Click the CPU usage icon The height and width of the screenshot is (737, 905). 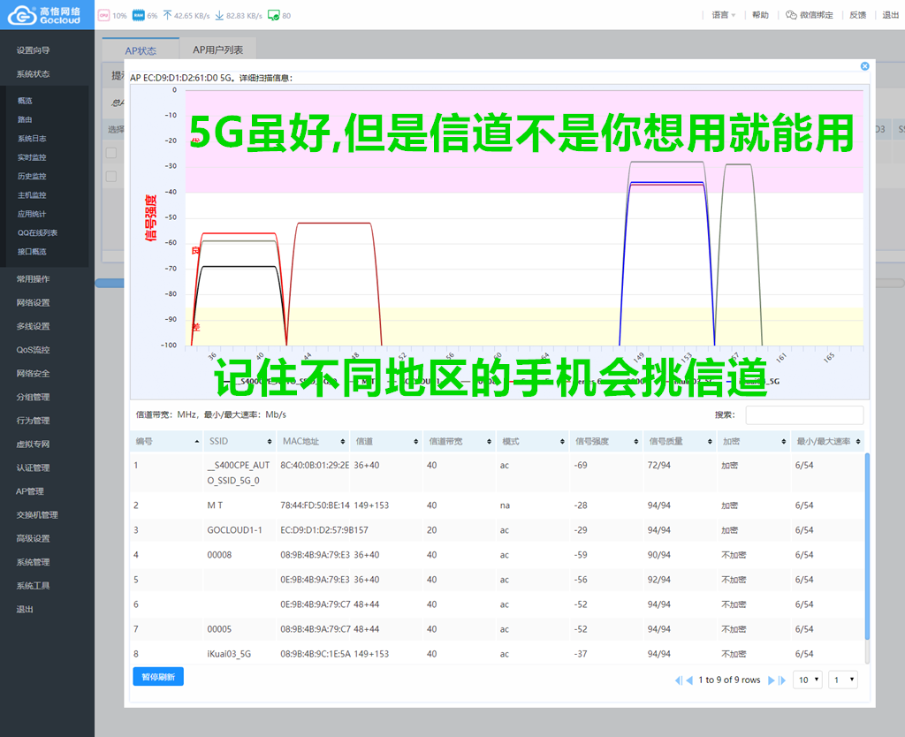coord(103,15)
